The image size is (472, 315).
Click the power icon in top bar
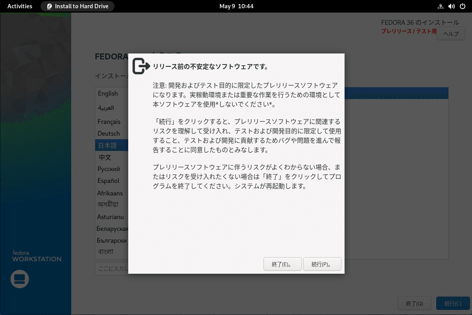click(462, 6)
